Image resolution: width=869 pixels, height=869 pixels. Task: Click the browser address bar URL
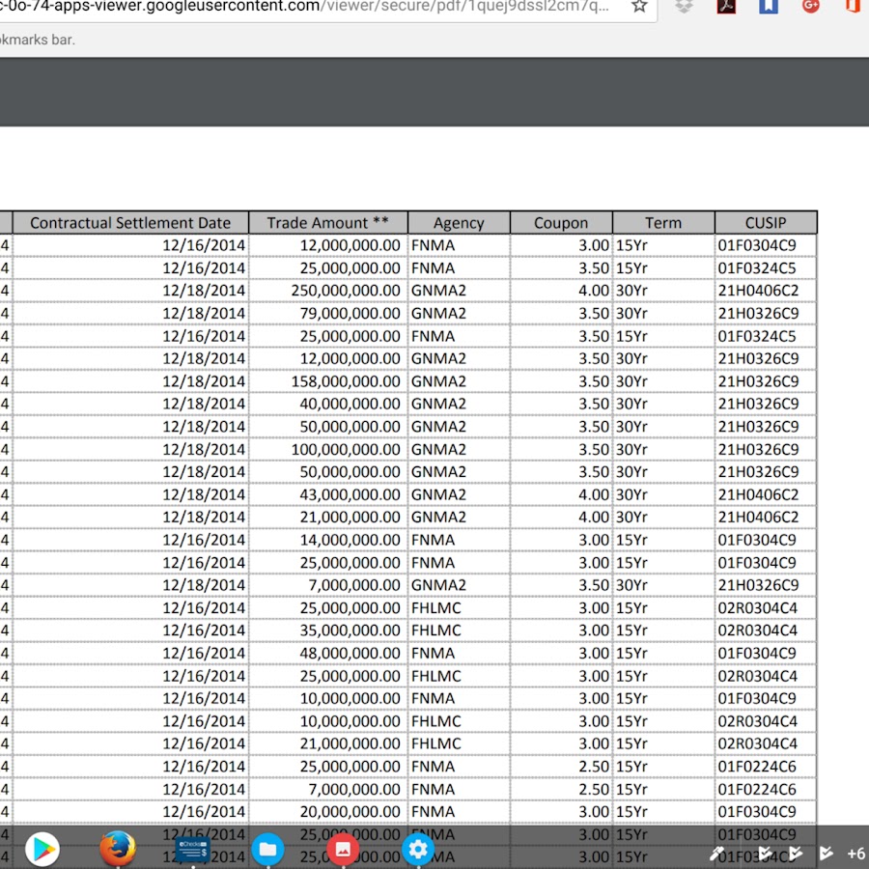point(309,7)
